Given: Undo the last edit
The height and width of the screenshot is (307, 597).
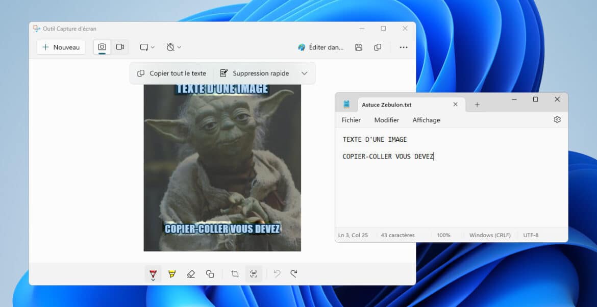Looking at the screenshot, I should point(277,274).
